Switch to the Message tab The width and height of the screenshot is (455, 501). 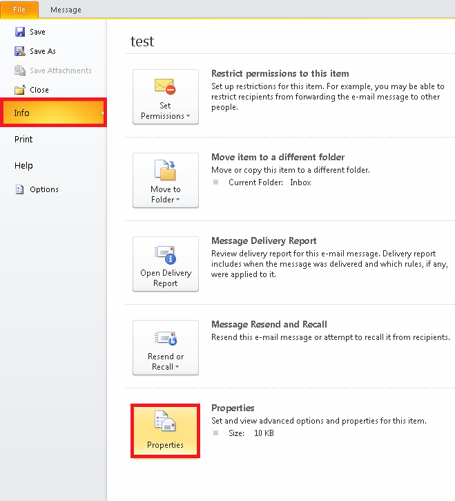66,10
